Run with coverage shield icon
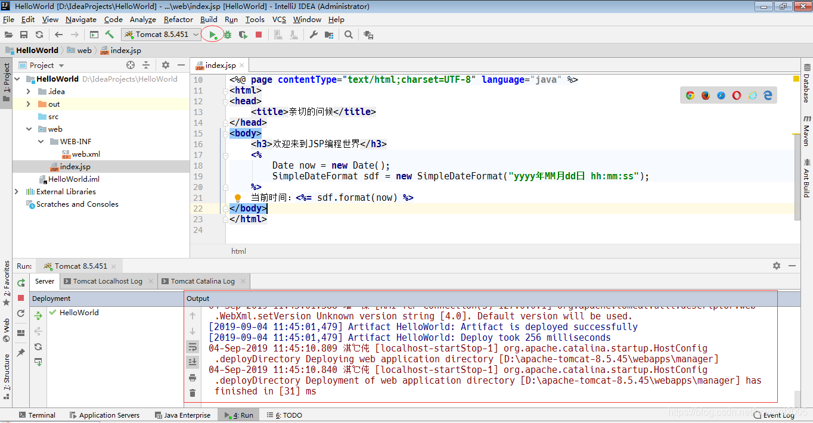Viewport: 813px width, 423px height. 243,35
